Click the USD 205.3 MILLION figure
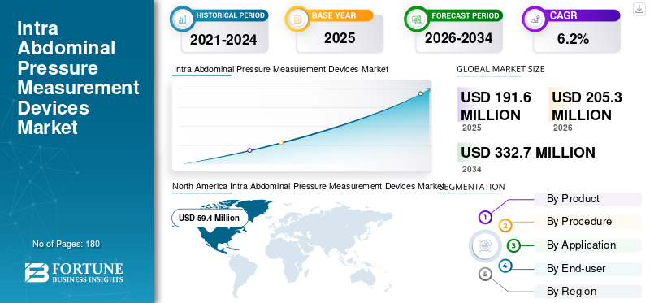This screenshot has width=650, height=303. (x=587, y=106)
